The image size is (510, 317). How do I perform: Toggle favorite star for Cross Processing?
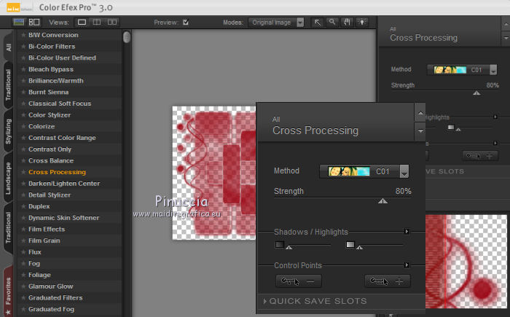click(23, 172)
